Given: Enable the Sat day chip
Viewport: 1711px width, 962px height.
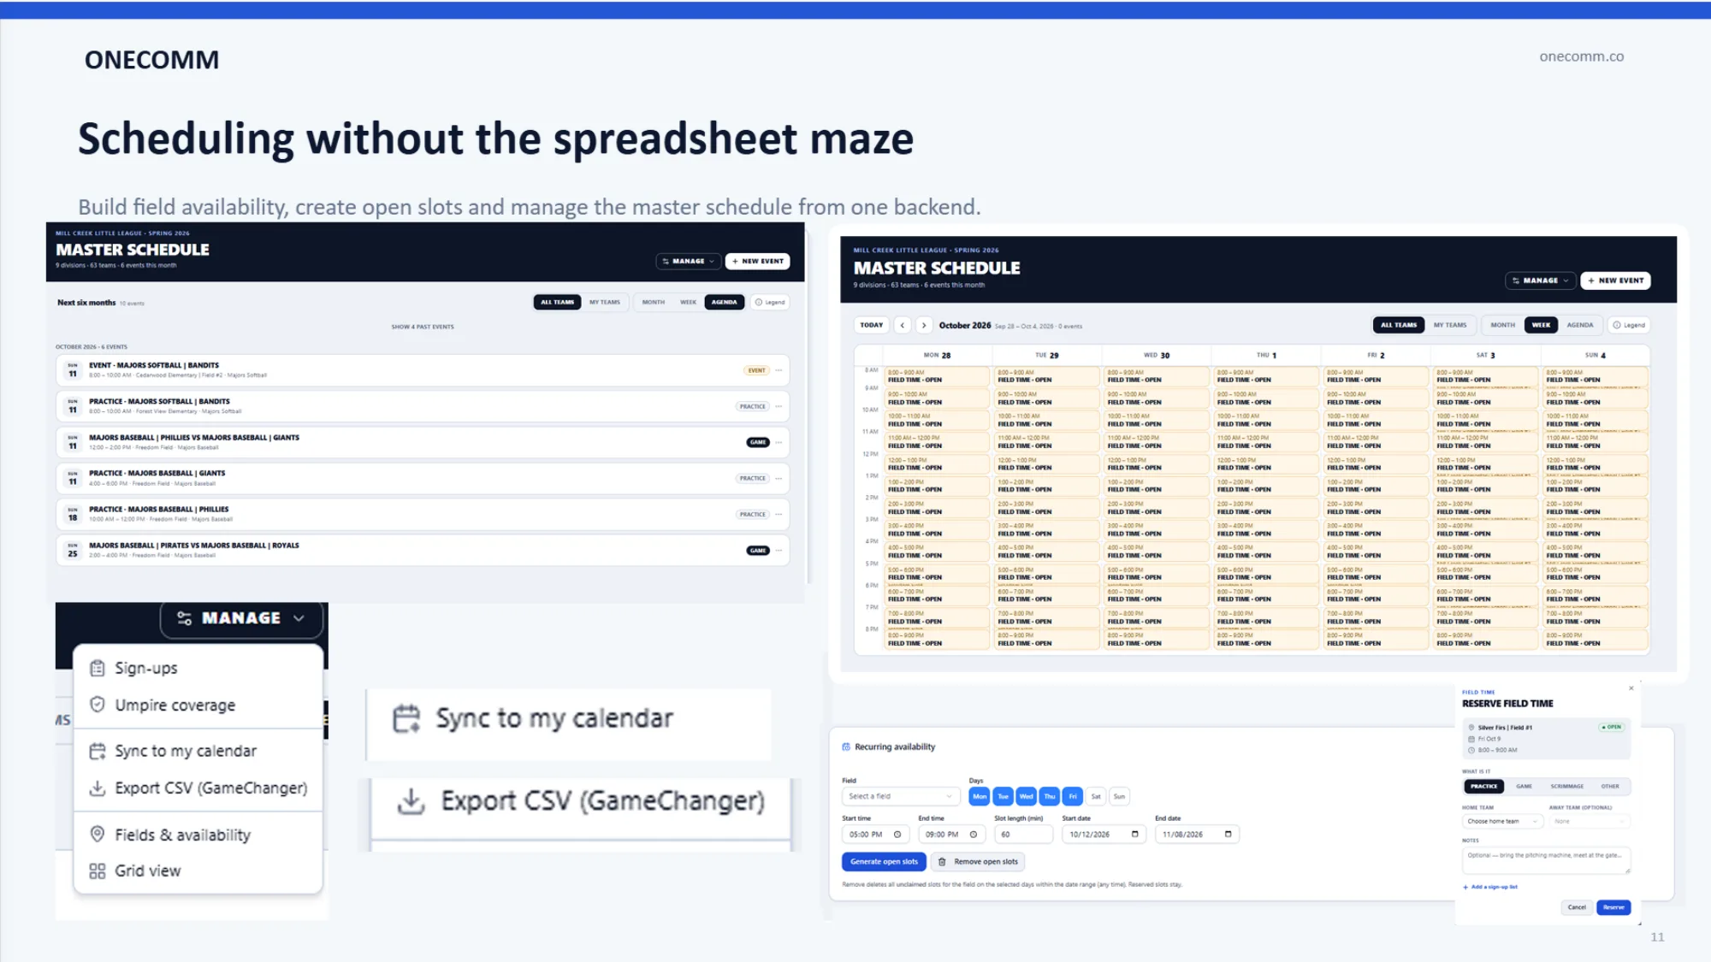Looking at the screenshot, I should coord(1096,796).
